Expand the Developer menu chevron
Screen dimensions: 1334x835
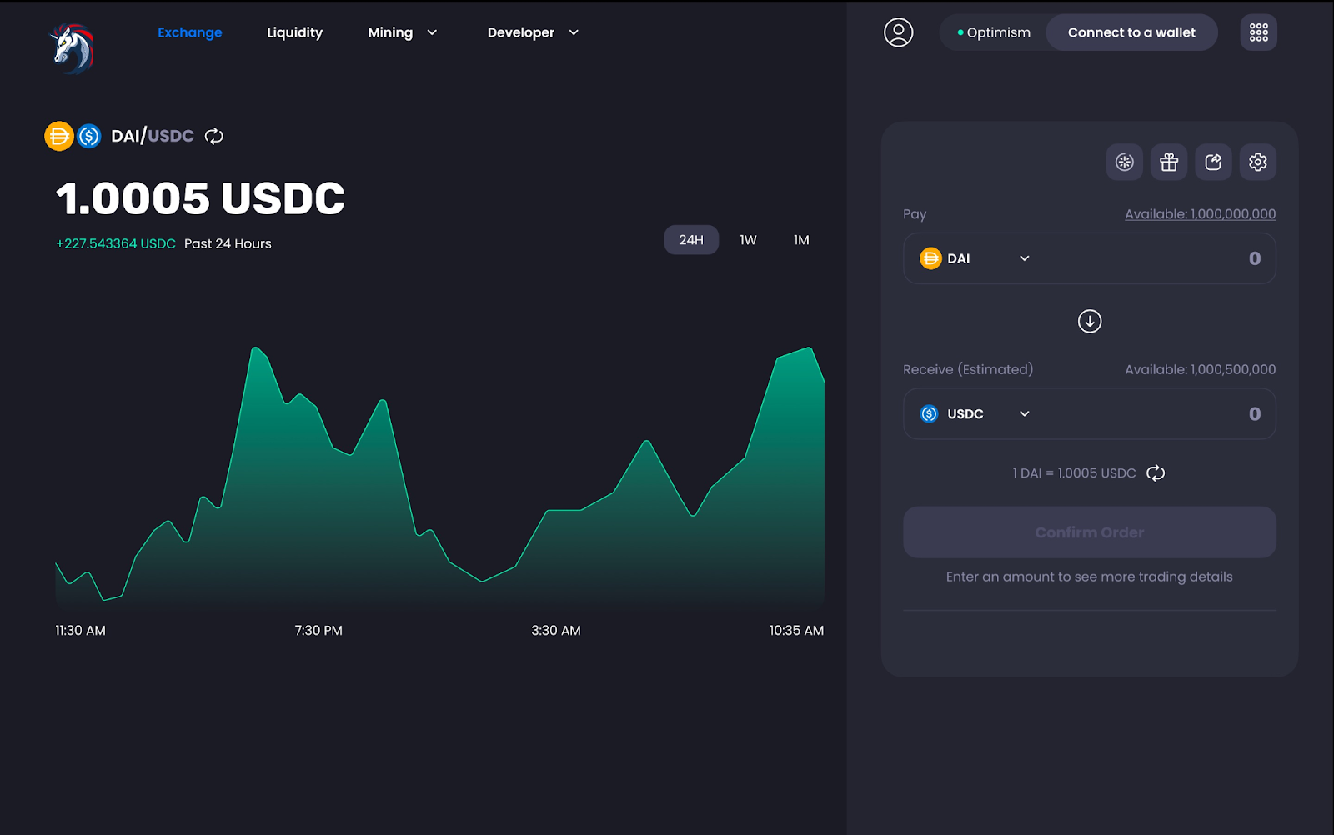[574, 32]
